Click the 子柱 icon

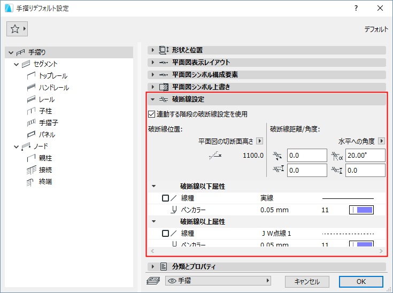pyautogui.click(x=31, y=111)
